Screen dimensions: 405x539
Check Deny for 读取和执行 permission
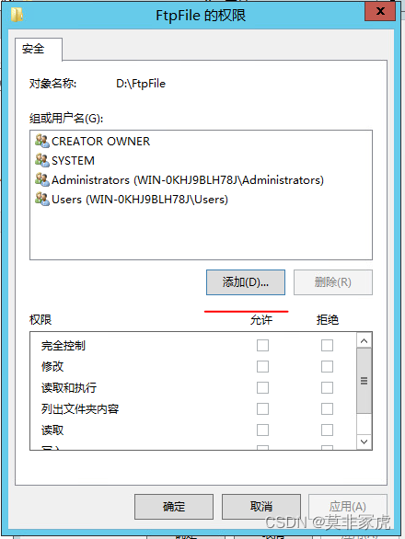[327, 388]
